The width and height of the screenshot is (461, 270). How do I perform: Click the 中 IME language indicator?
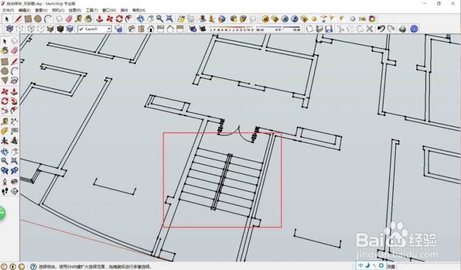360,265
